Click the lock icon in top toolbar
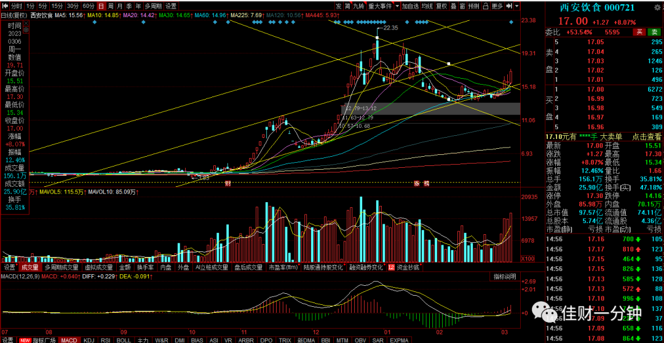Image resolution: width=664 pixels, height=343 pixels. click(486, 6)
